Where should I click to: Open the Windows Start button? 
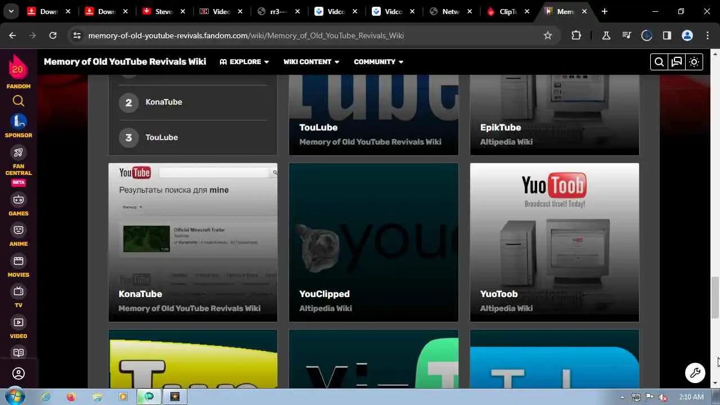click(x=14, y=397)
